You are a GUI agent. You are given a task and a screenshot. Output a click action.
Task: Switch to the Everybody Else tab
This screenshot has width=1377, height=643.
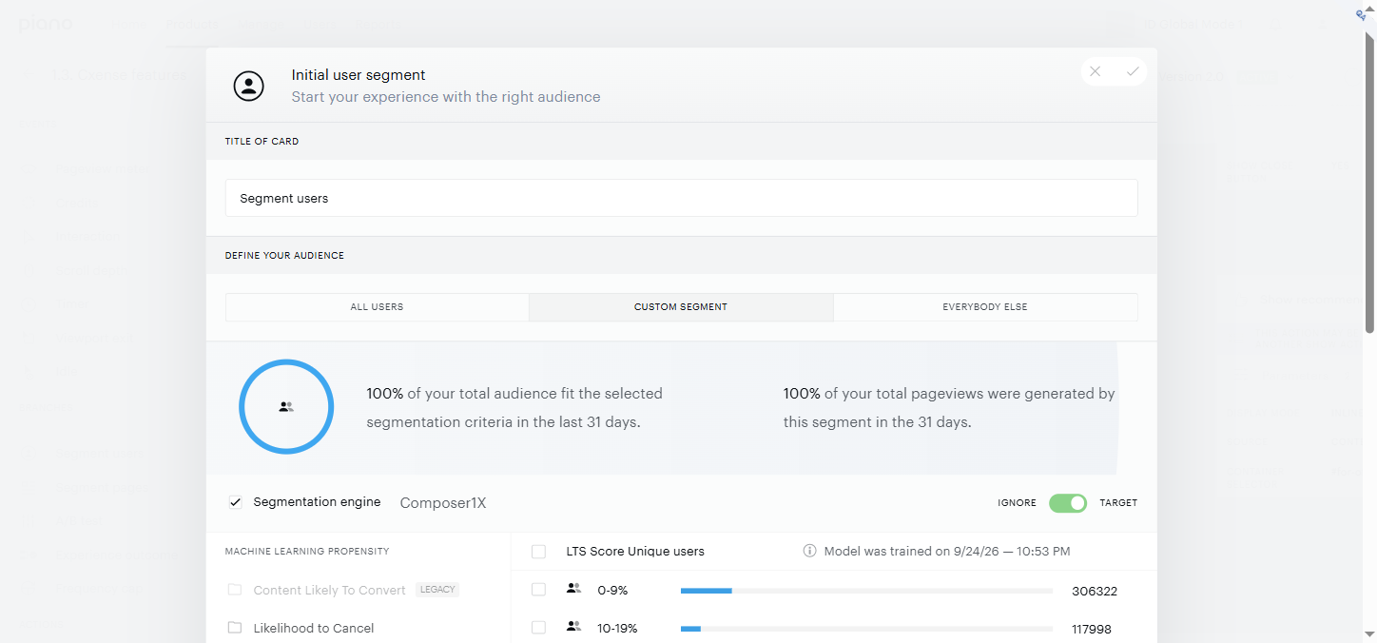point(985,307)
